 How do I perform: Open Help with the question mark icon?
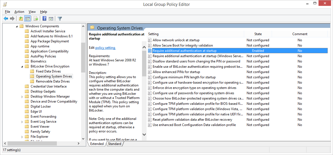pos(44,19)
